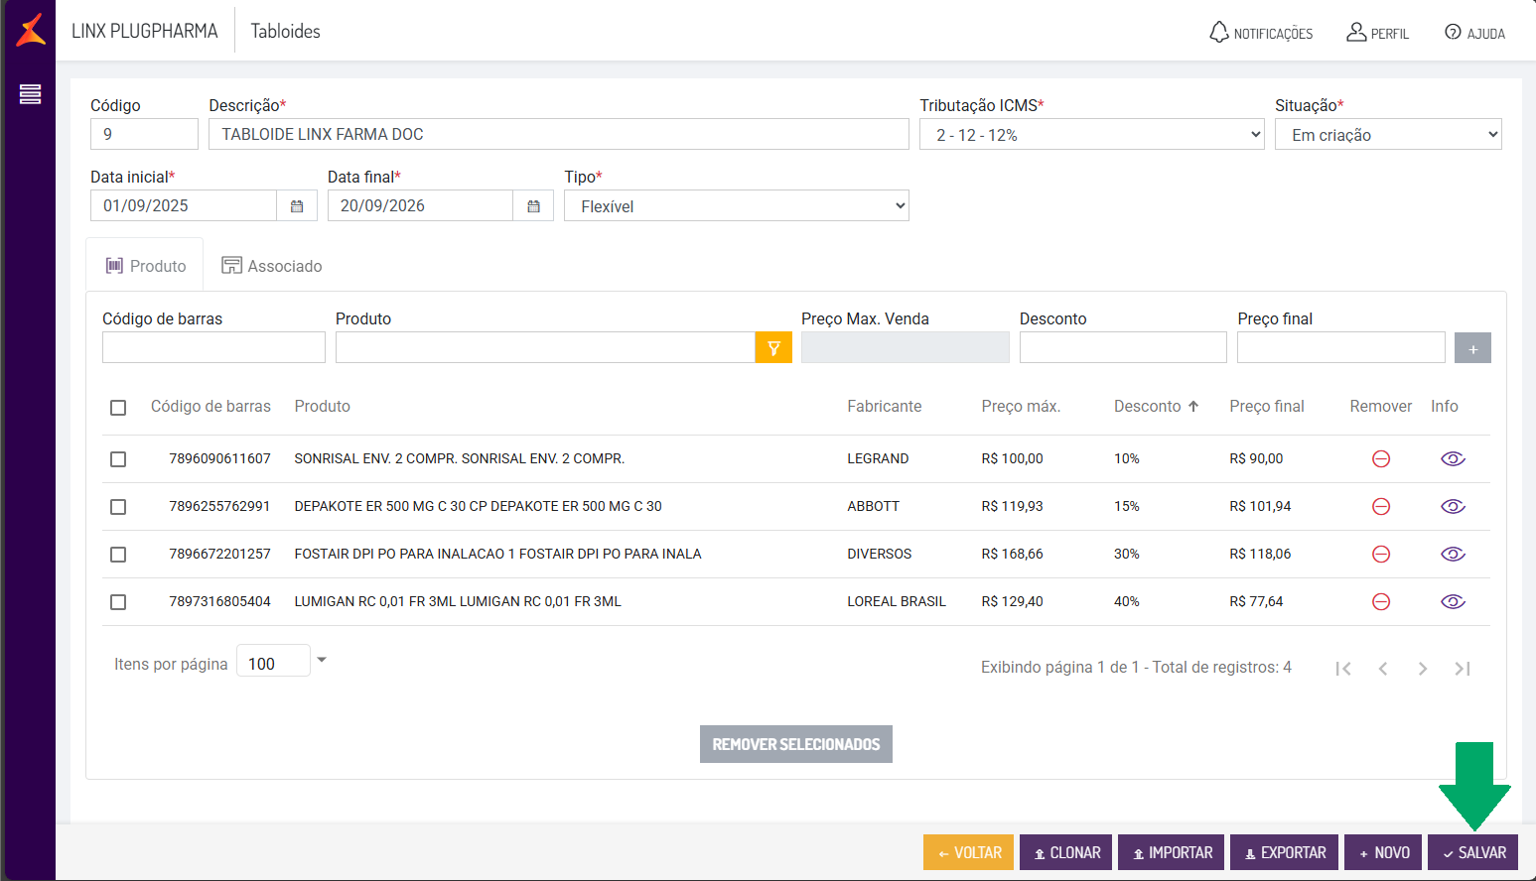
Task: Select the FOSTAIR DPI row checkbox
Action: 118,555
